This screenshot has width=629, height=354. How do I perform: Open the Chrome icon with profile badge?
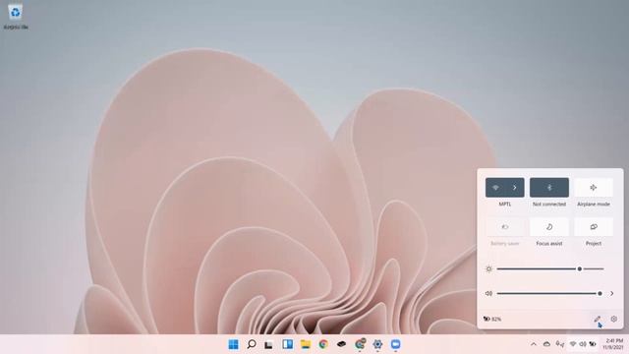coord(360,344)
